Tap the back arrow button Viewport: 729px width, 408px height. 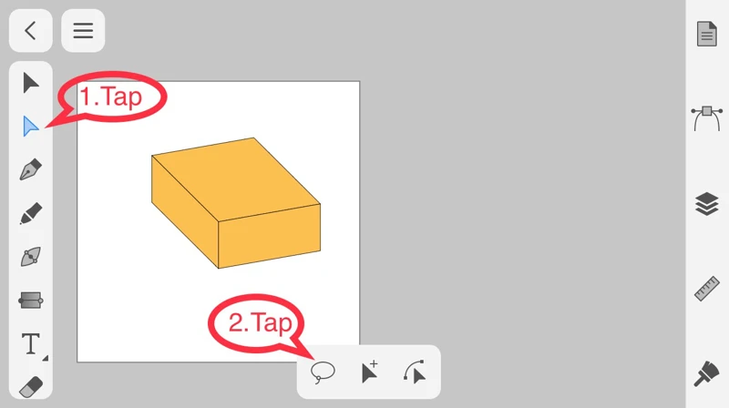click(31, 31)
